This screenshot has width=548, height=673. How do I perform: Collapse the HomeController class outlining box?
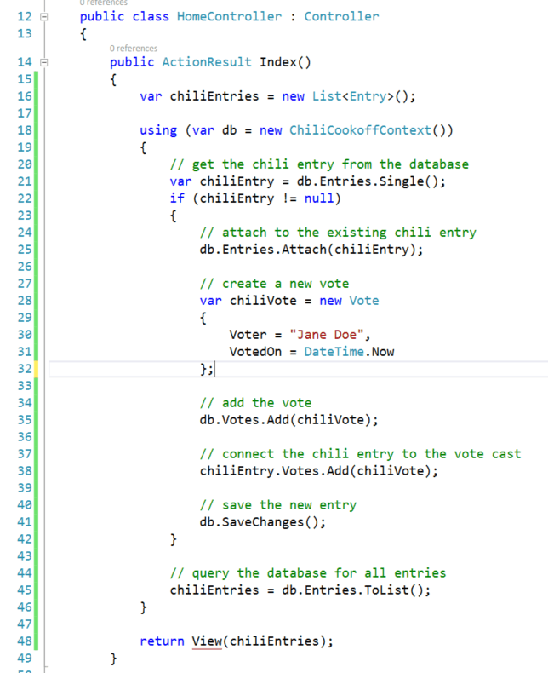44,17
